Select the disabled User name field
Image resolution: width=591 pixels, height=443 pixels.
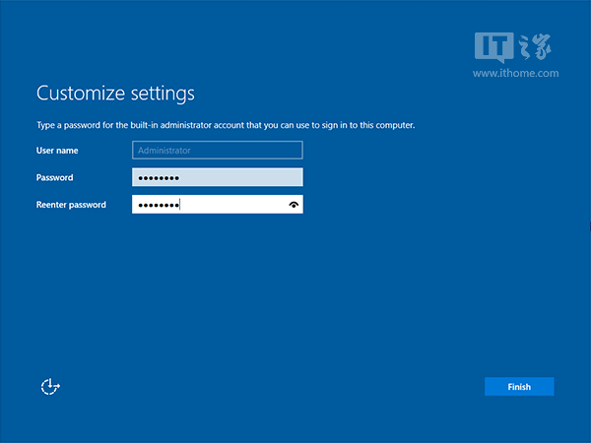click(x=218, y=150)
